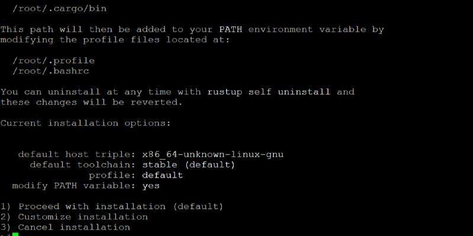
Task: Select option 2 Customize installation
Action: pos(74,217)
